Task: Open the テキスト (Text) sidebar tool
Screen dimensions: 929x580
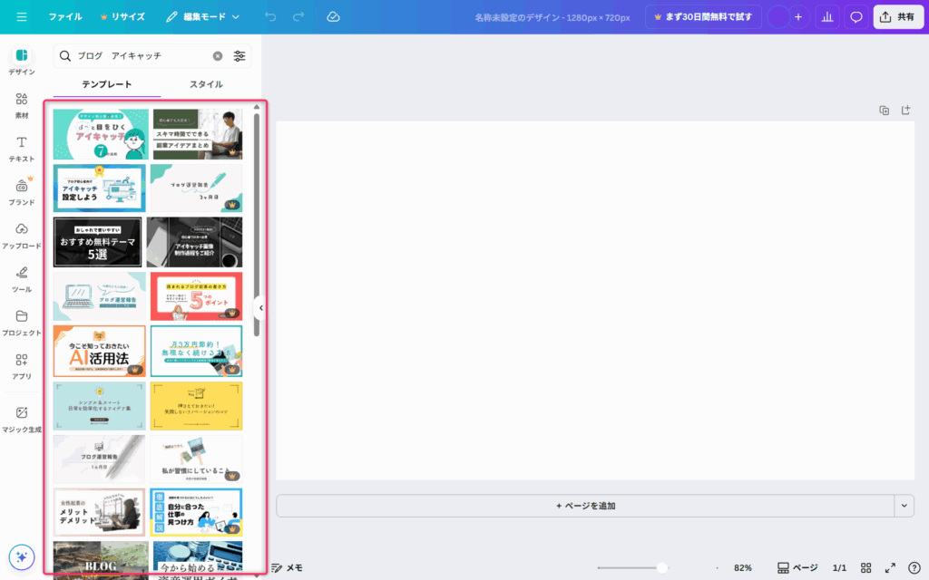Action: tap(22, 148)
